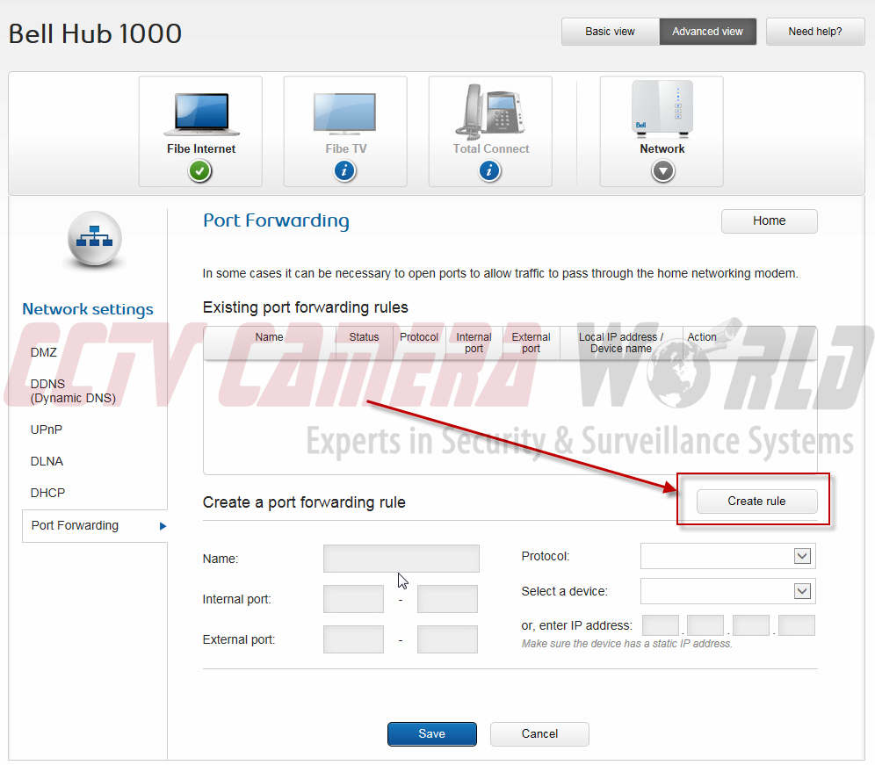Open the info icon under Total Connect
The width and height of the screenshot is (875, 765).
[489, 170]
